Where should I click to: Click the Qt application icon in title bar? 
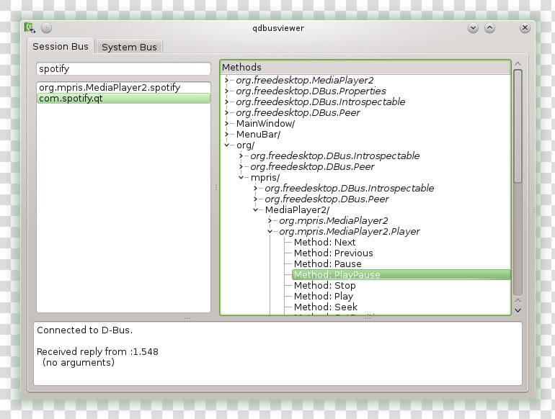coord(30,28)
